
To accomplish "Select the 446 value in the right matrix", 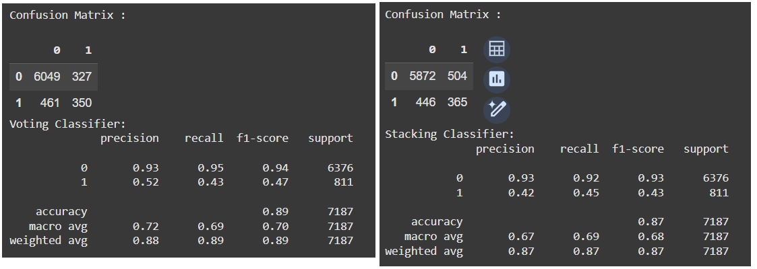I will [425, 102].
